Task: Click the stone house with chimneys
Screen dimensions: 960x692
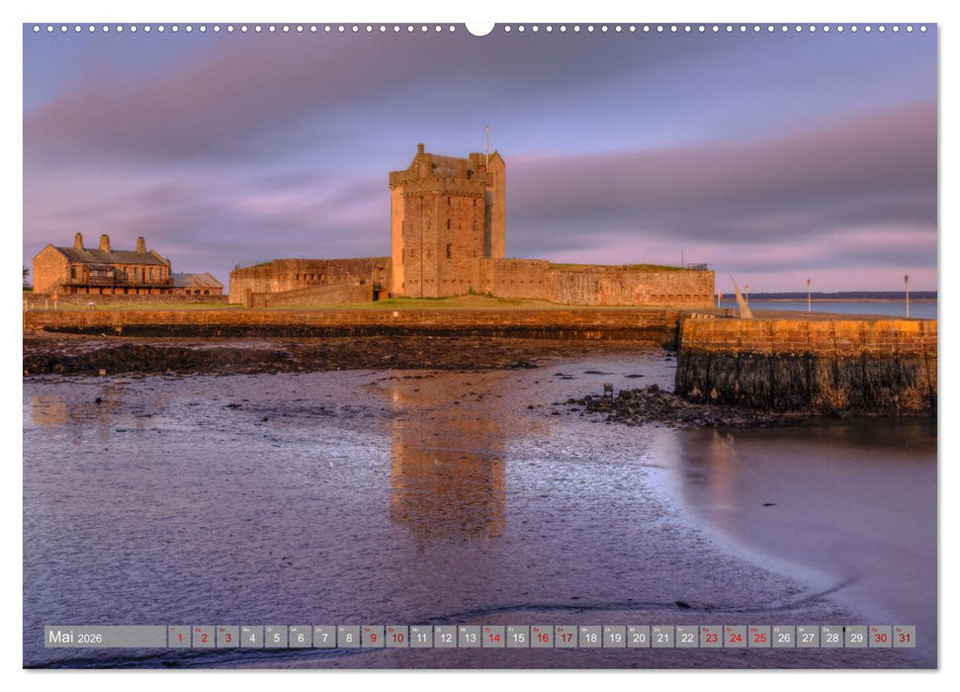Action: point(102,268)
